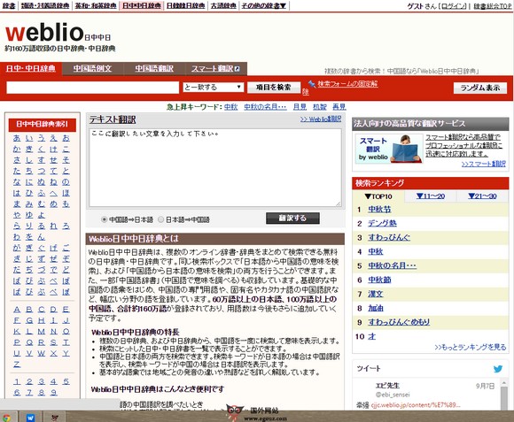Click the ランダム表示 button
The width and height of the screenshot is (514, 422).
click(480, 88)
